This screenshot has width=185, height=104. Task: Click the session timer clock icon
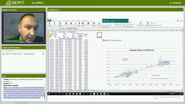point(171,3)
